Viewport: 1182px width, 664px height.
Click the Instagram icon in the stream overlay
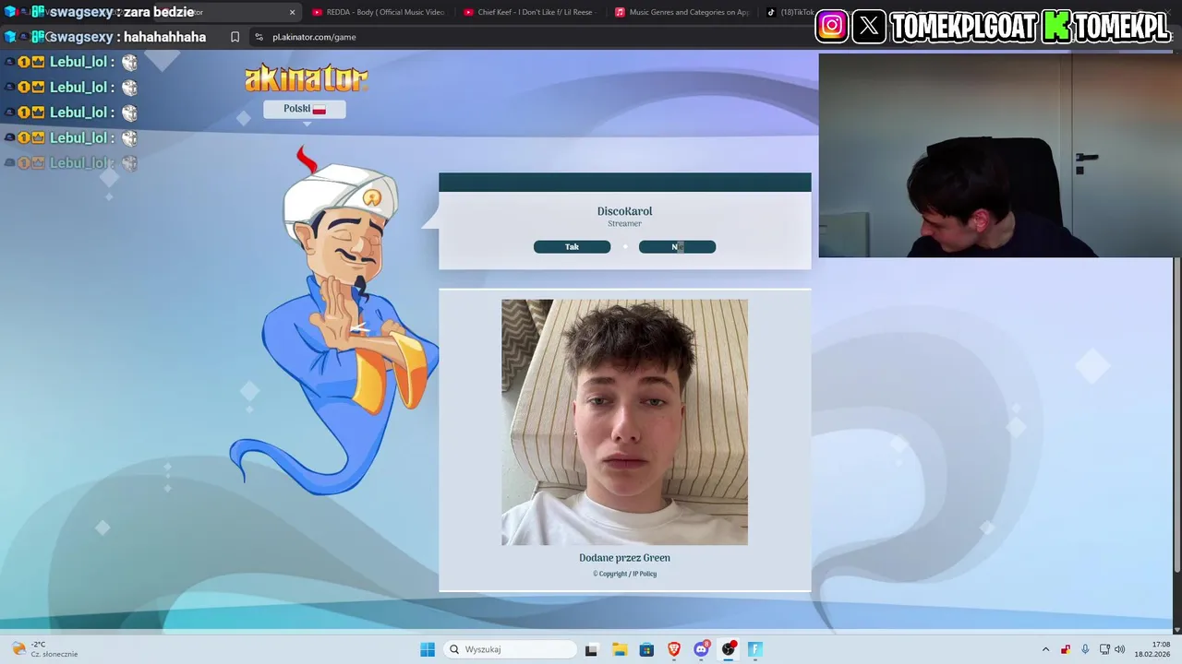coord(831,26)
